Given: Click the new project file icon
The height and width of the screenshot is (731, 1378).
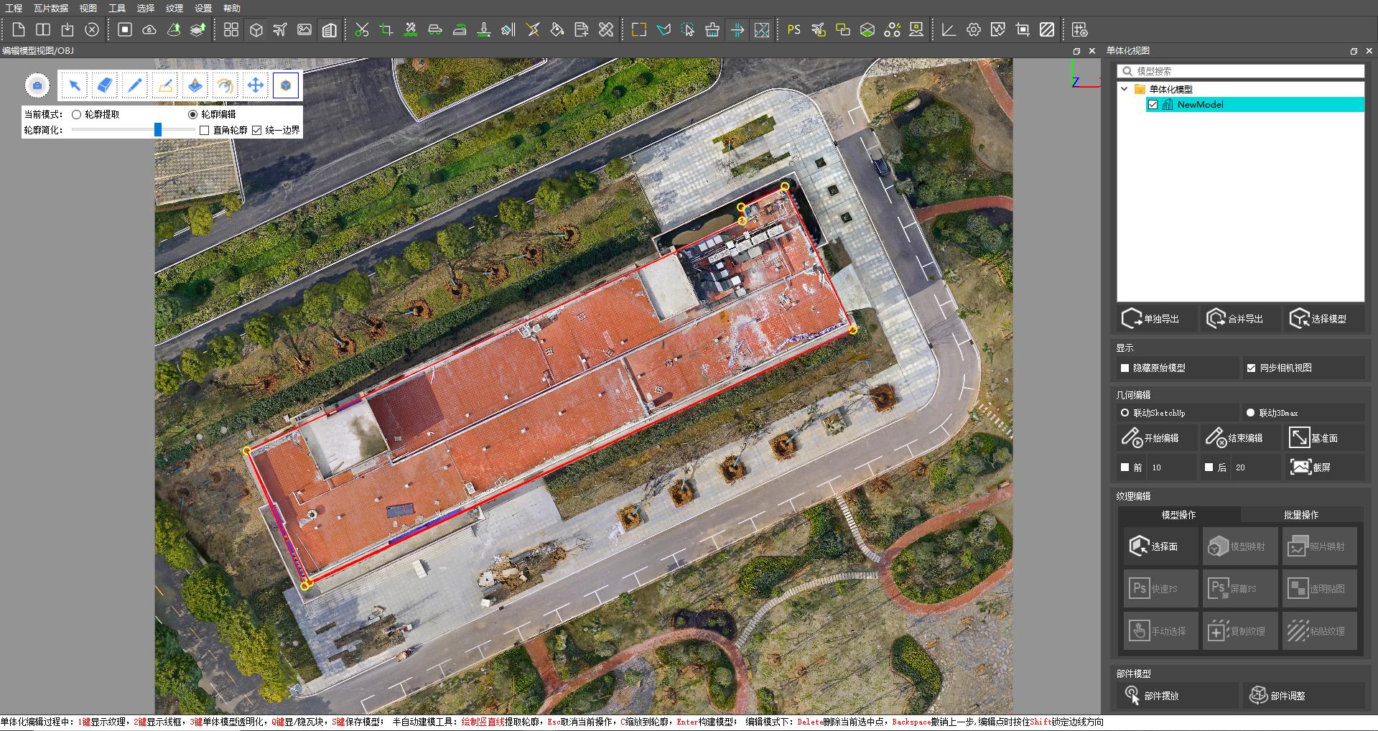Looking at the screenshot, I should pos(19,29).
